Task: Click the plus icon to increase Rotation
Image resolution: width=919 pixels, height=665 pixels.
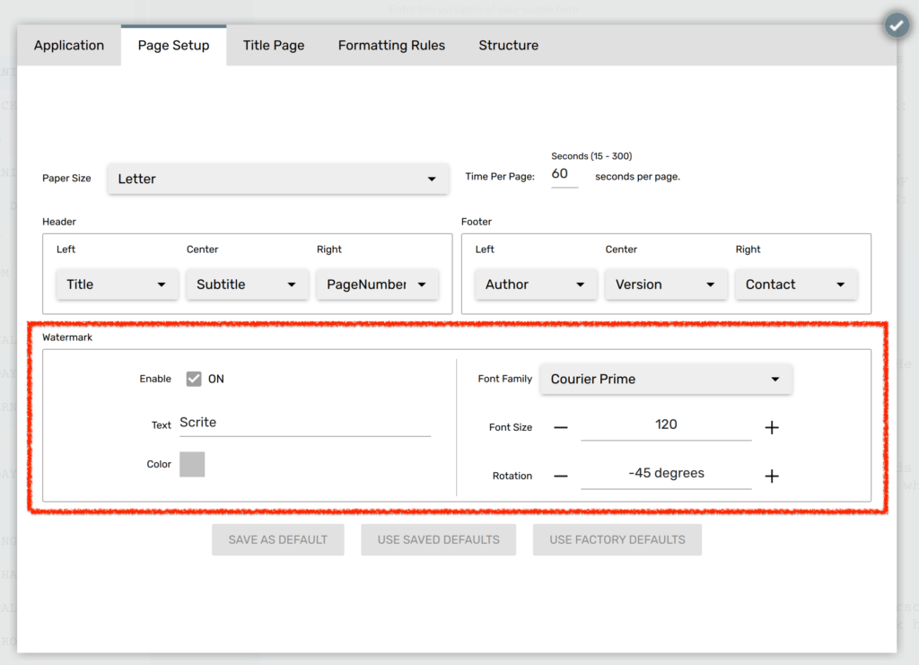Action: tap(772, 476)
